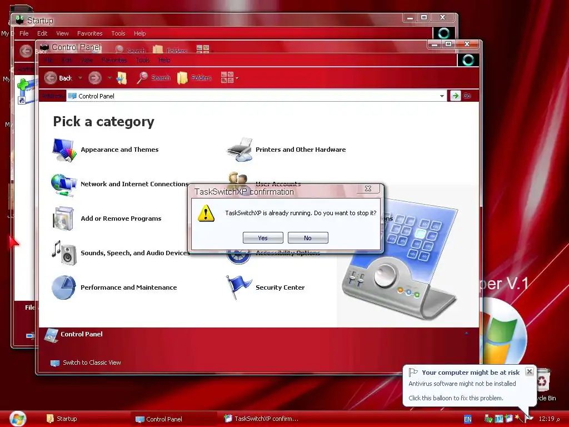Open Sounds, Speech, and Audio Devices icon
This screenshot has width=569, height=427.
[x=64, y=253]
